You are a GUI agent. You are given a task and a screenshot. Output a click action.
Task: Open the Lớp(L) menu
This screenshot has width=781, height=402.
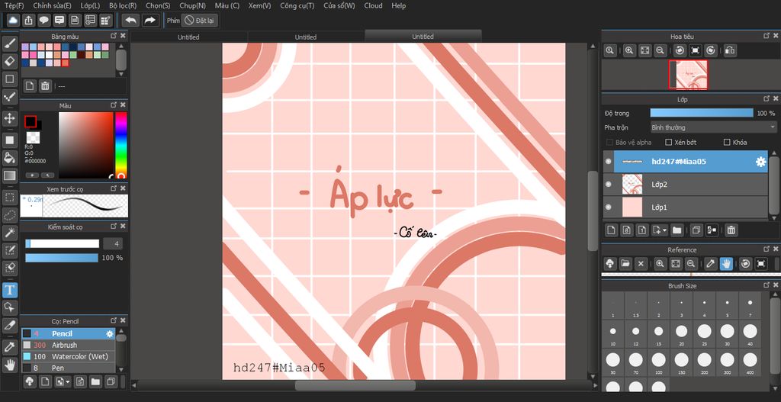90,5
